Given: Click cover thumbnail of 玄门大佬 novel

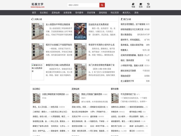Looking at the screenshot, I should [80, 72].
